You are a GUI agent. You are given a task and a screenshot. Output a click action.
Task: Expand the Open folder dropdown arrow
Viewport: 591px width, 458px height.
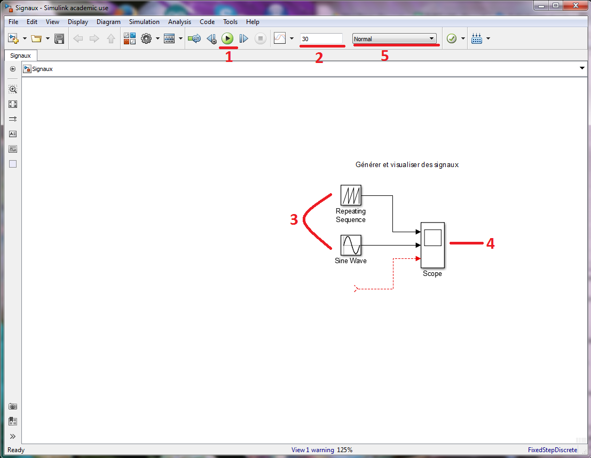48,38
